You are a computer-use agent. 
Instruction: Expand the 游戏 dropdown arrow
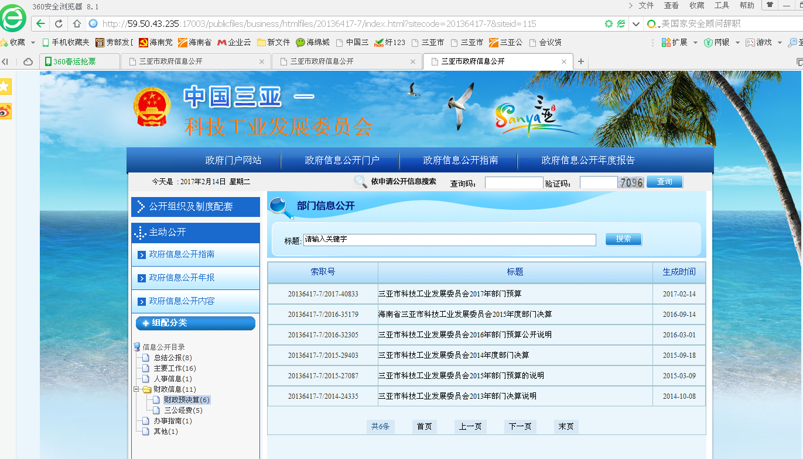[779, 43]
